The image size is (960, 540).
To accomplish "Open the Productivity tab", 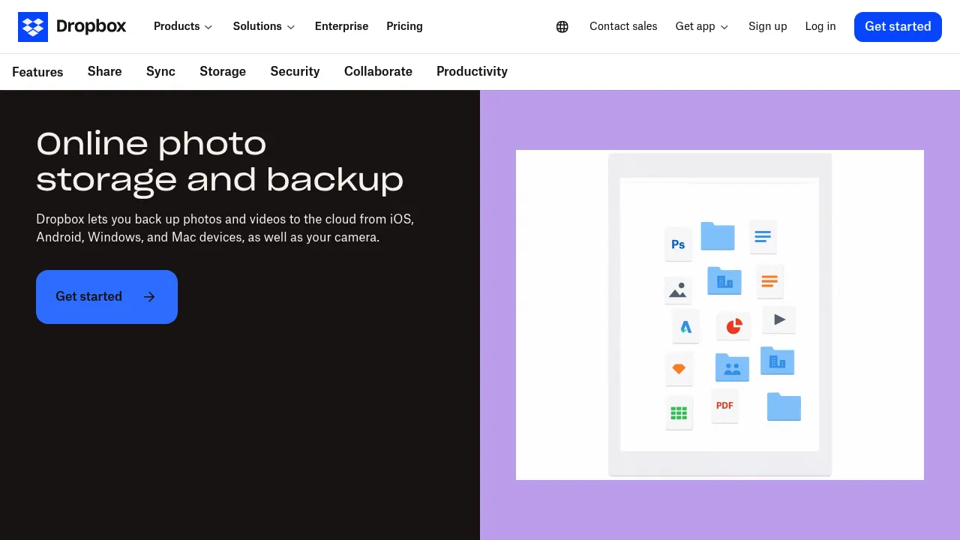I will pos(472,71).
